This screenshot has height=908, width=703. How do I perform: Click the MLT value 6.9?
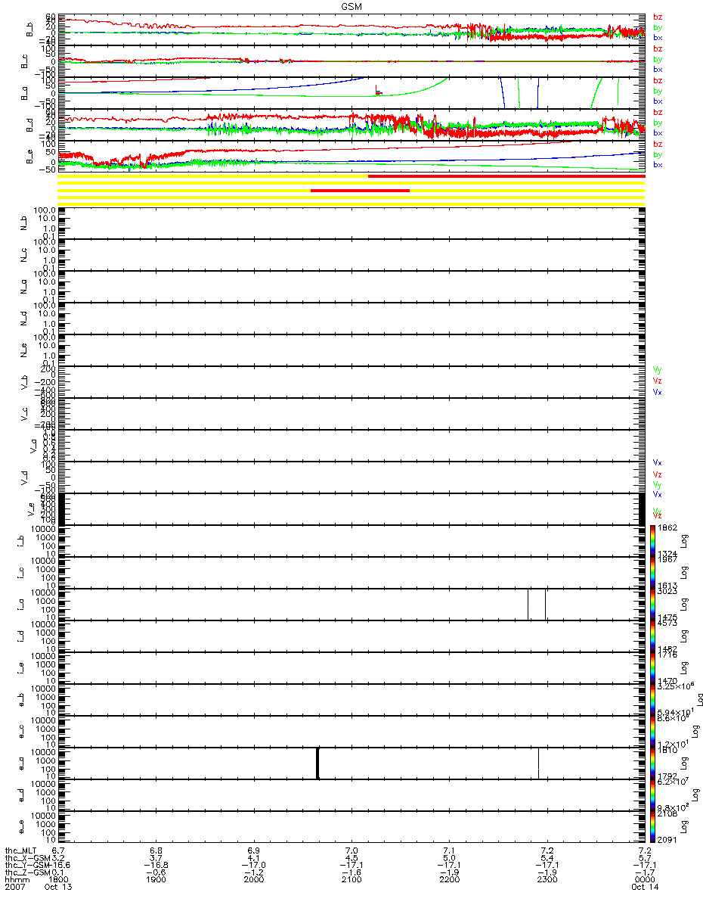tap(253, 850)
